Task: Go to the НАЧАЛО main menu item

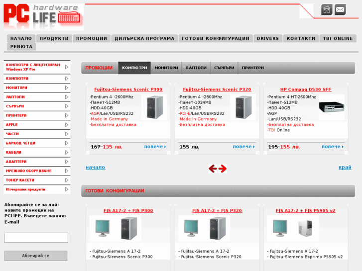Action: pyautogui.click(x=21, y=38)
